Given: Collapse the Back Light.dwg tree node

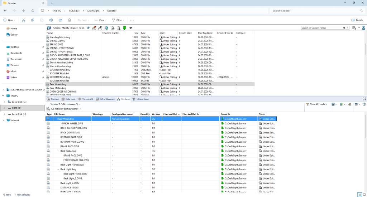Looking at the screenshot, I should pos(58,169).
